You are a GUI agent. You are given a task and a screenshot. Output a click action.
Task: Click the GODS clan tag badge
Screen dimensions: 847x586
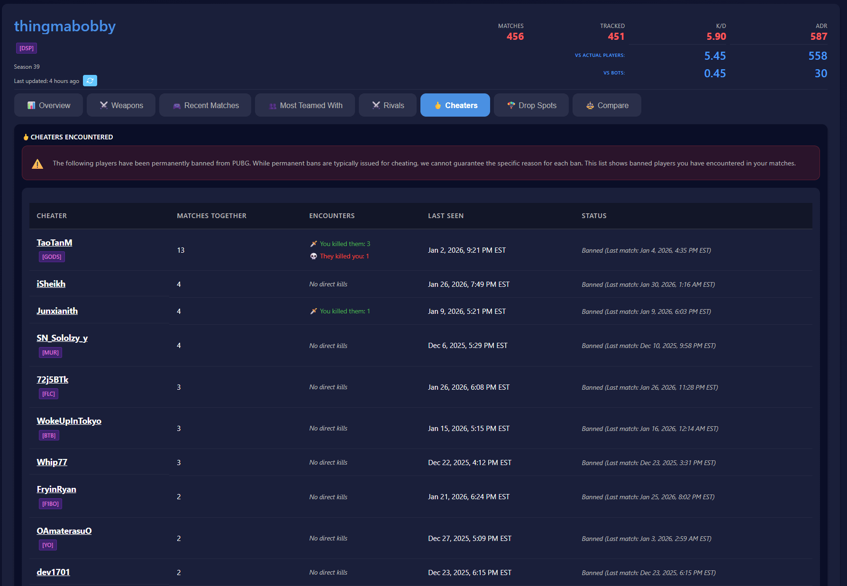(52, 257)
